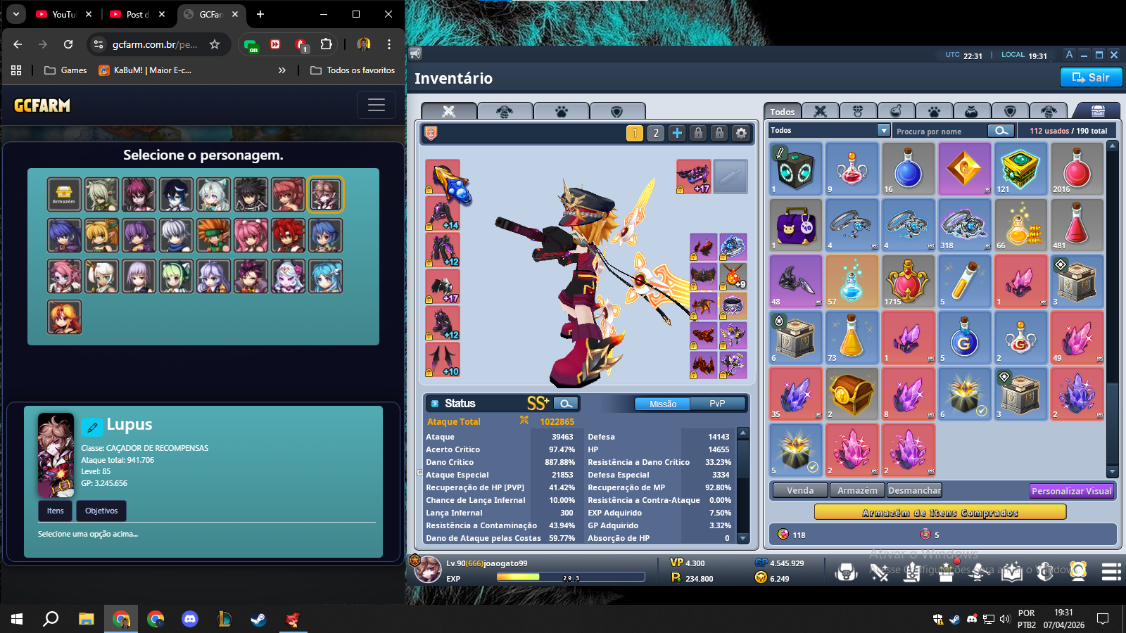Select the ring item with 318 count
The image size is (1126, 633).
964,225
